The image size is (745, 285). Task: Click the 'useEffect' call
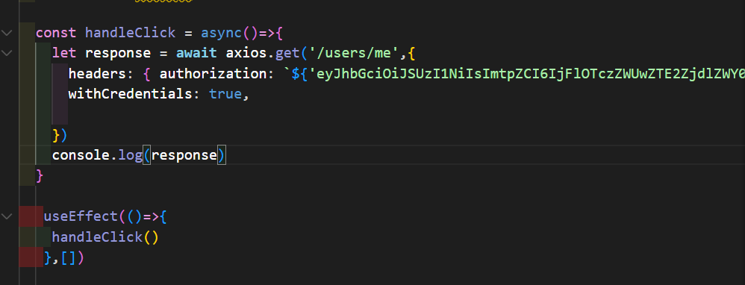coord(81,216)
